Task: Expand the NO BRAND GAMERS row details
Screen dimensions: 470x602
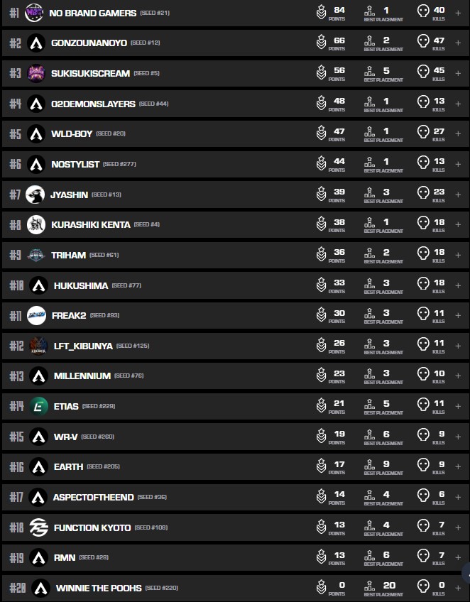Action: (x=458, y=13)
